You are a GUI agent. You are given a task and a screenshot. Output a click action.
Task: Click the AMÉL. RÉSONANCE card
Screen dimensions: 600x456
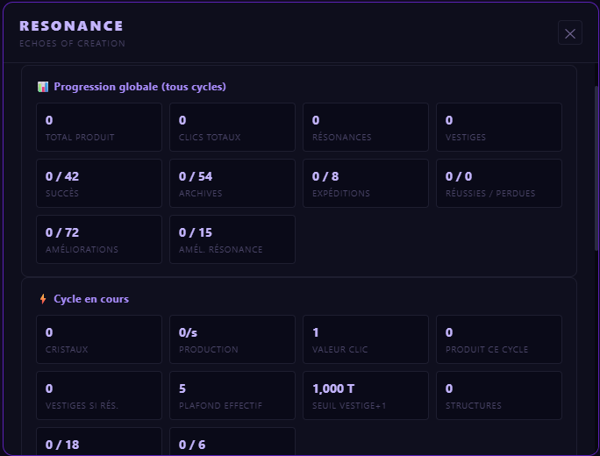point(232,239)
